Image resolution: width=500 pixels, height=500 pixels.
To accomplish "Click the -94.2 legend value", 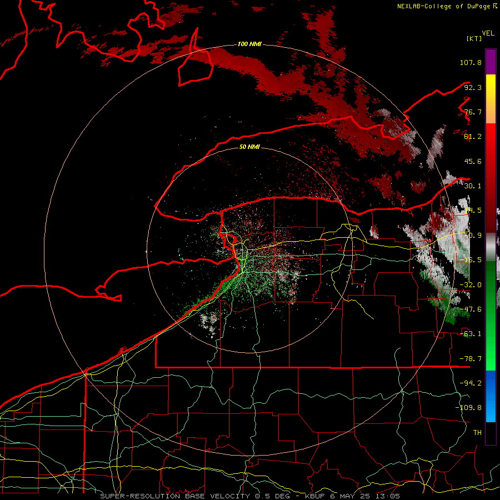I will (x=471, y=383).
